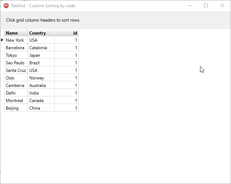Click the TeeGrid app icon in title bar
231x184 pixels.
tap(6, 6)
